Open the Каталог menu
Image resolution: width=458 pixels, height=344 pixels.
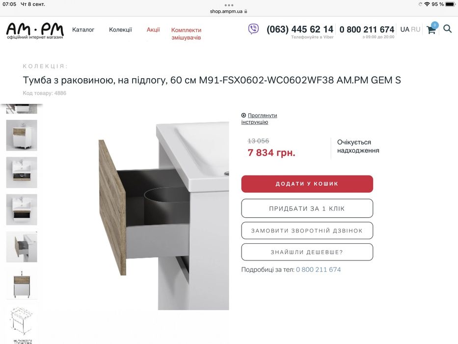pos(83,29)
